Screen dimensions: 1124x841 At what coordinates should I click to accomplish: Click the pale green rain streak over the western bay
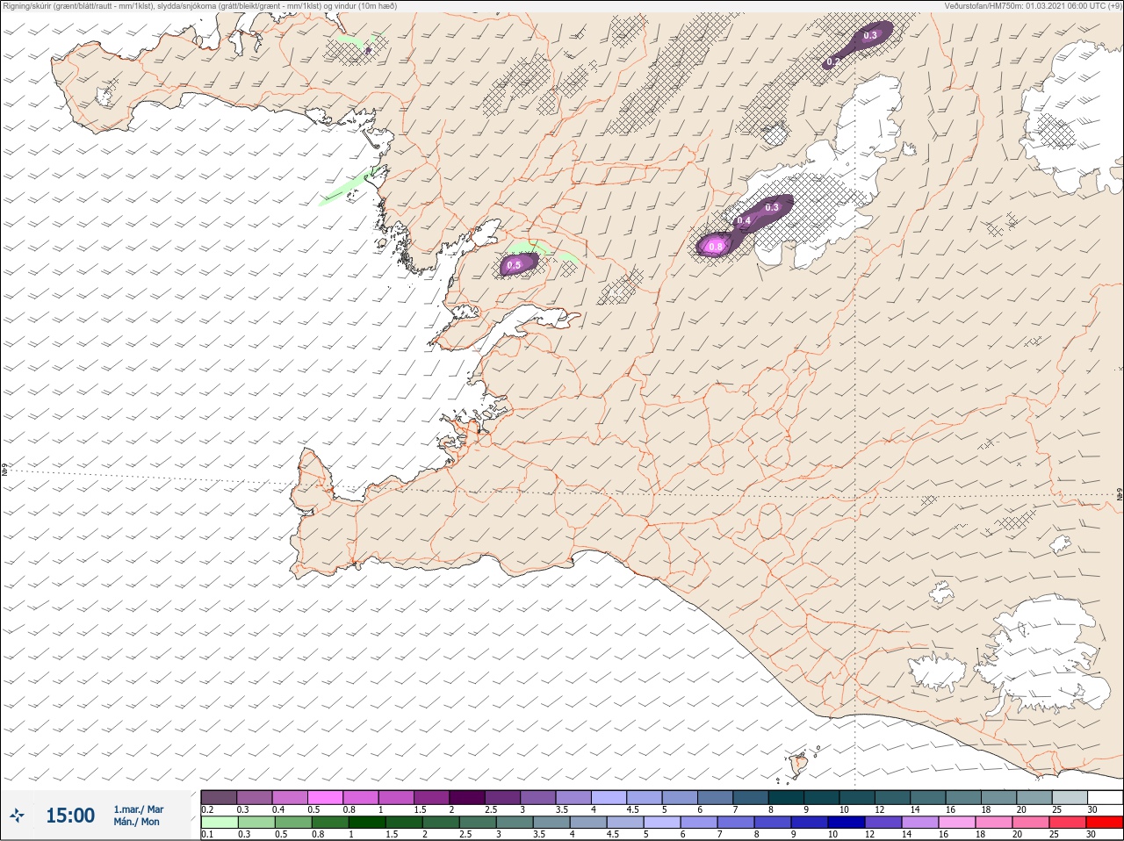click(348, 190)
